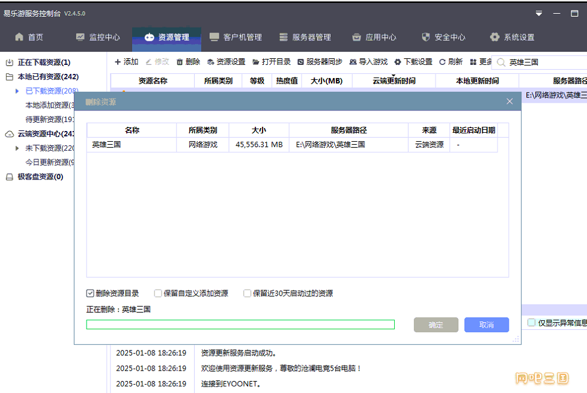
Task: Open the title bar dropdown menu arrow
Action: click(x=539, y=13)
